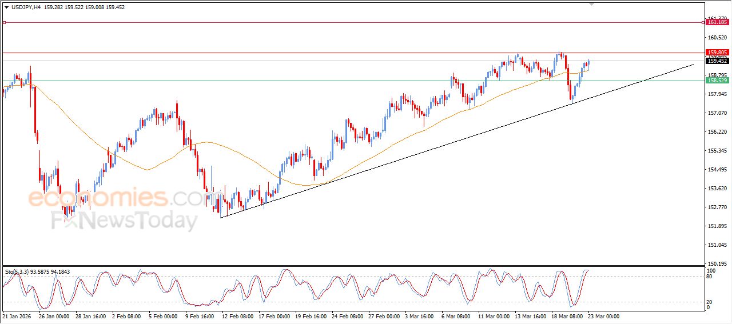Click the FxNewsToday watermark text
Image resolution: width=732 pixels, height=324 pixels.
124,221
